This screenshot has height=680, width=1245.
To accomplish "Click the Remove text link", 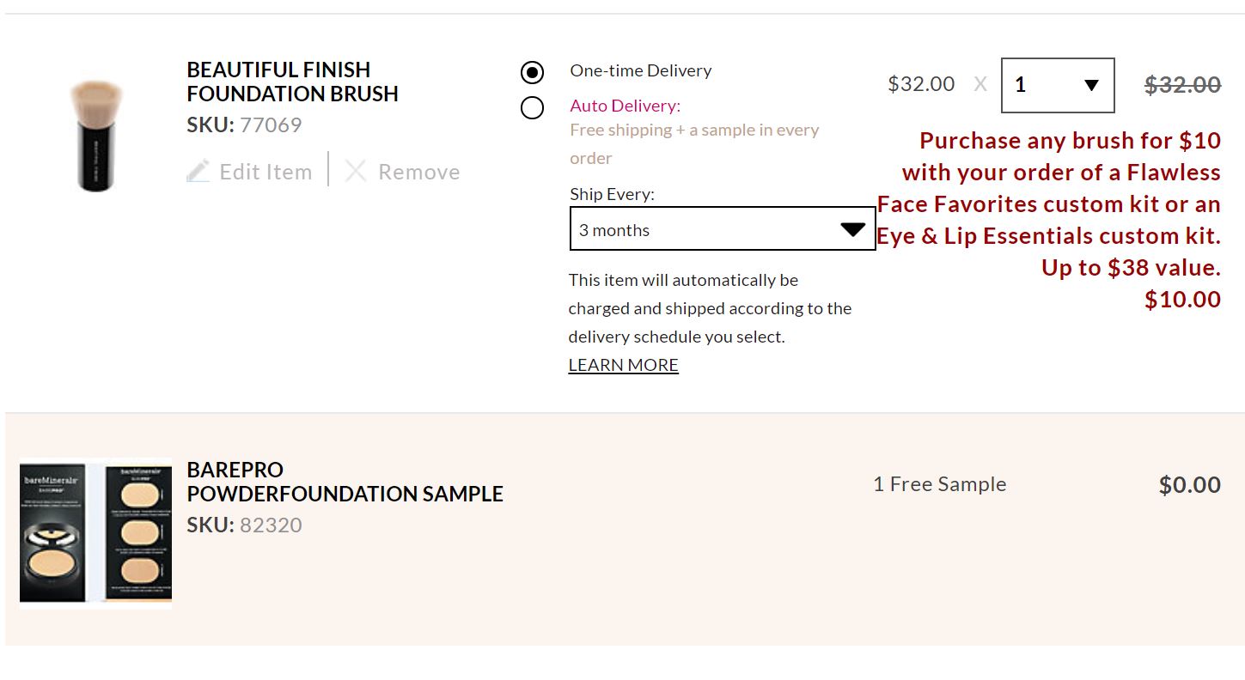I will pos(418,172).
